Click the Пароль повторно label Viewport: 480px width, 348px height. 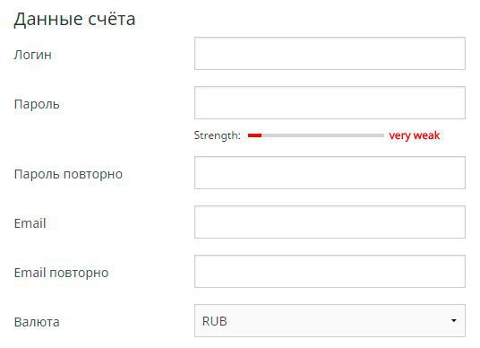click(x=68, y=174)
